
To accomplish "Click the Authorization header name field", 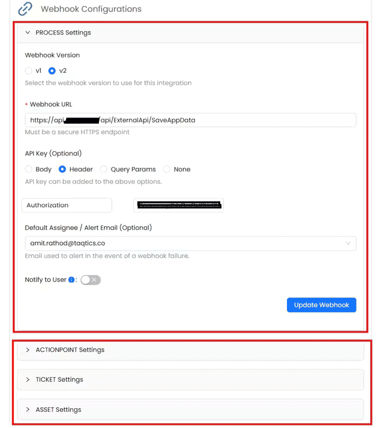I will coord(67,205).
